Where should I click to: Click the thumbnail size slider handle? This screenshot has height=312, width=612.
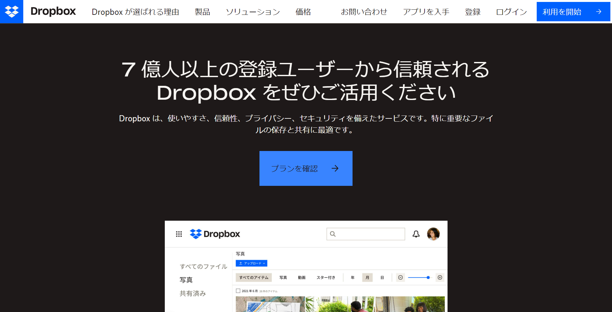point(428,277)
